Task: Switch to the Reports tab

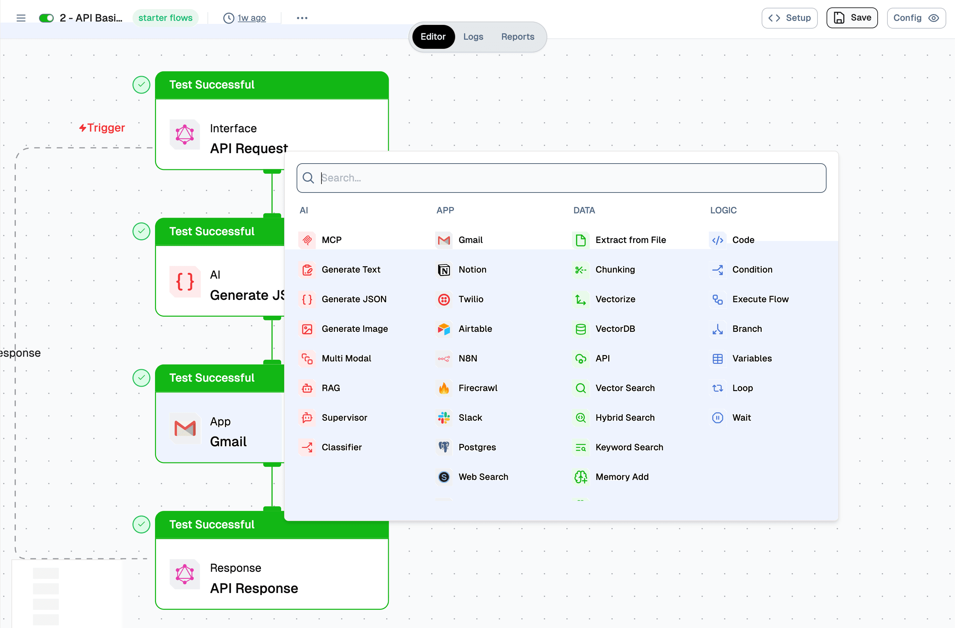Action: tap(518, 37)
